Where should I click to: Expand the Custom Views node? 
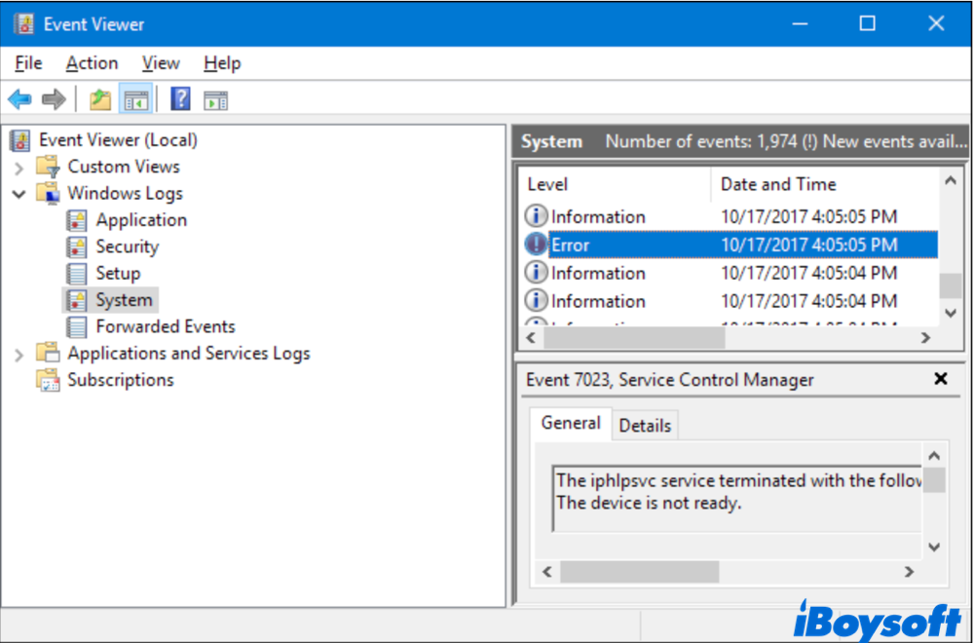click(19, 168)
